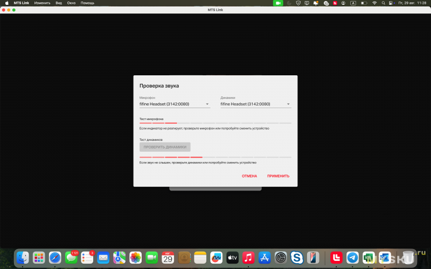Open iPhone Mirroring from the dock
Viewport: 431px width, 269px height.
313,258
